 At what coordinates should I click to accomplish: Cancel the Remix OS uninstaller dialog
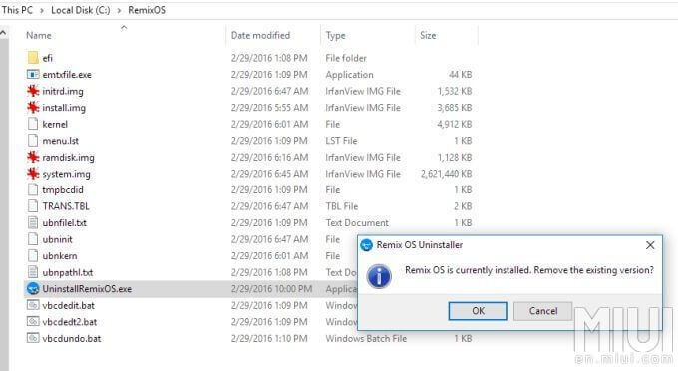tap(543, 311)
